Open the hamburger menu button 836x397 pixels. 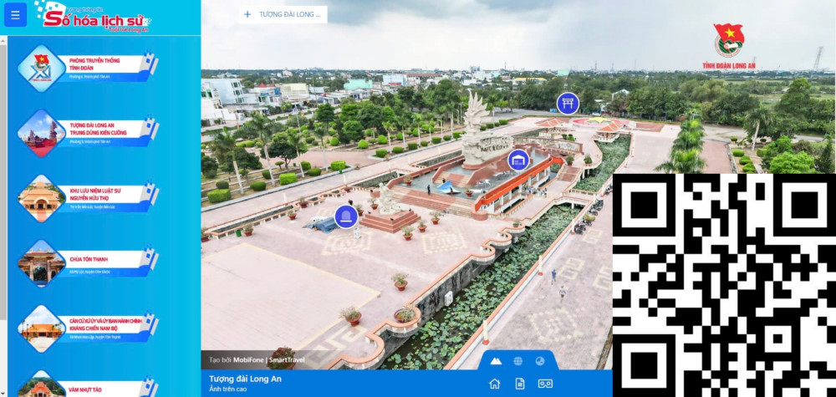pos(15,15)
